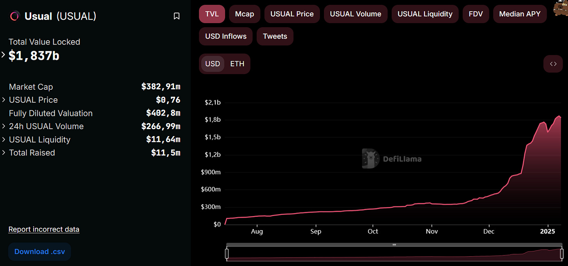This screenshot has width=568, height=266.
Task: Click the Oct label on chart axis
Action: (x=373, y=231)
